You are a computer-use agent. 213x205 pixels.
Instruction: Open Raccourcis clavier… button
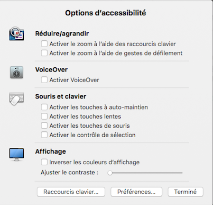pyautogui.click(x=71, y=192)
